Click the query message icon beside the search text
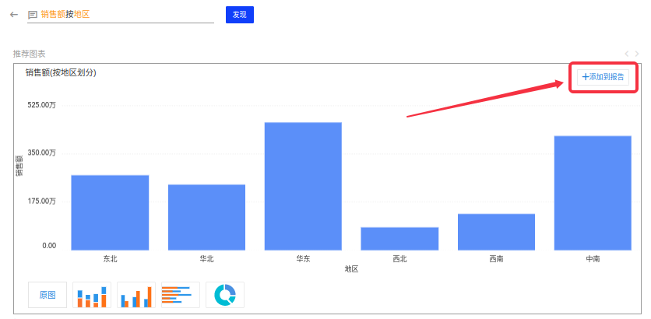 33,15
